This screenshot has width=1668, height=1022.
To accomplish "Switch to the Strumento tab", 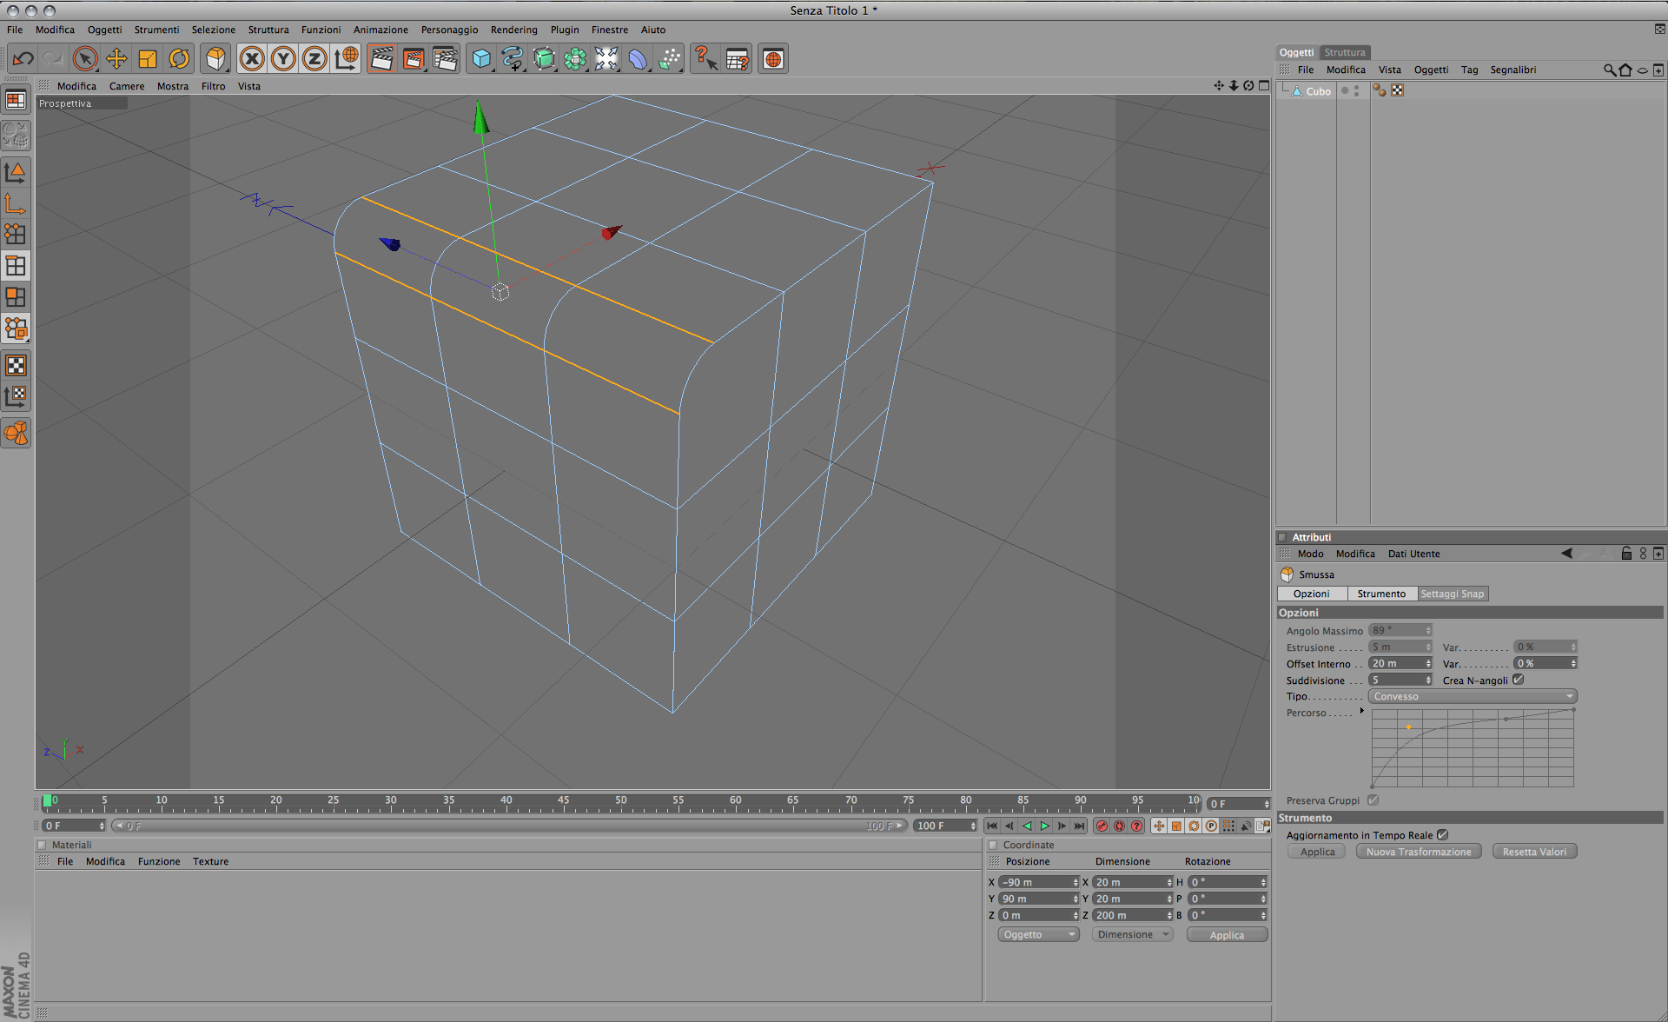I will tap(1381, 594).
